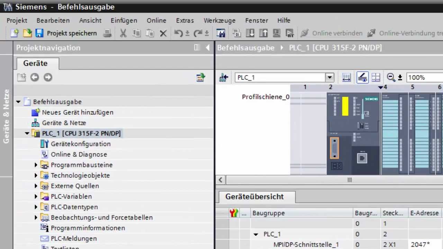443x249 pixels.
Task: Open the PLC_1 device selection dropdown
Action: click(330, 77)
